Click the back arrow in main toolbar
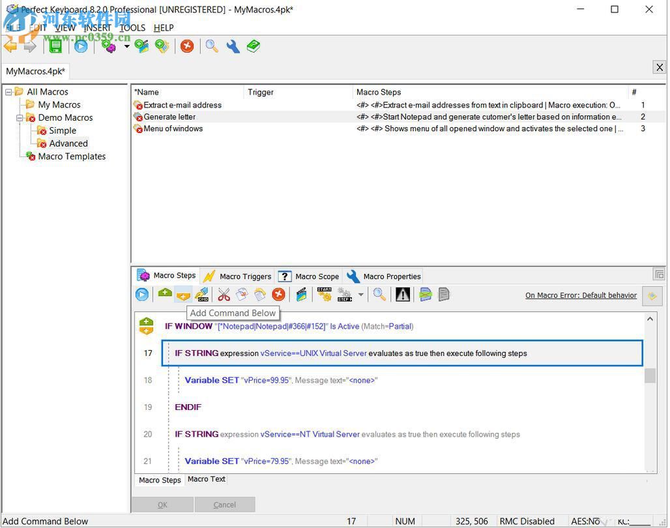This screenshot has height=528, width=670. (x=10, y=46)
